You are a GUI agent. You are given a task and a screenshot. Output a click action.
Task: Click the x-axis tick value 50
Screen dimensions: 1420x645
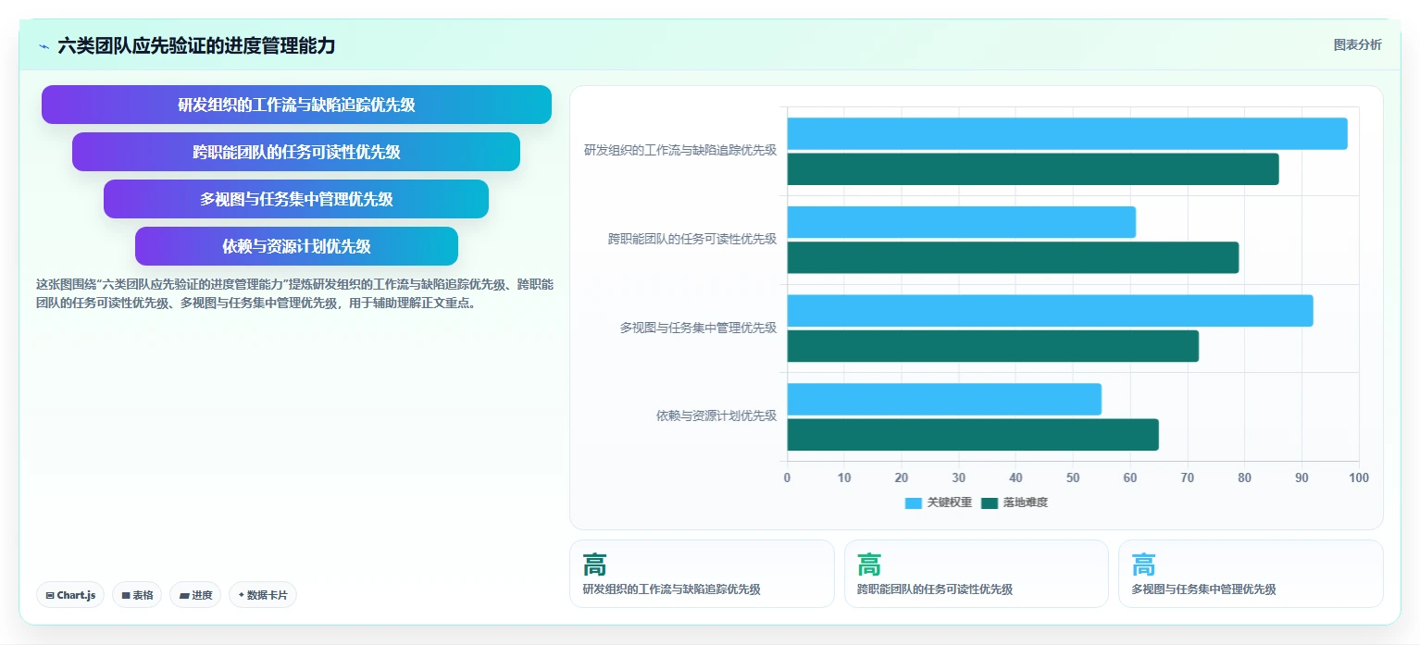pos(1073,478)
